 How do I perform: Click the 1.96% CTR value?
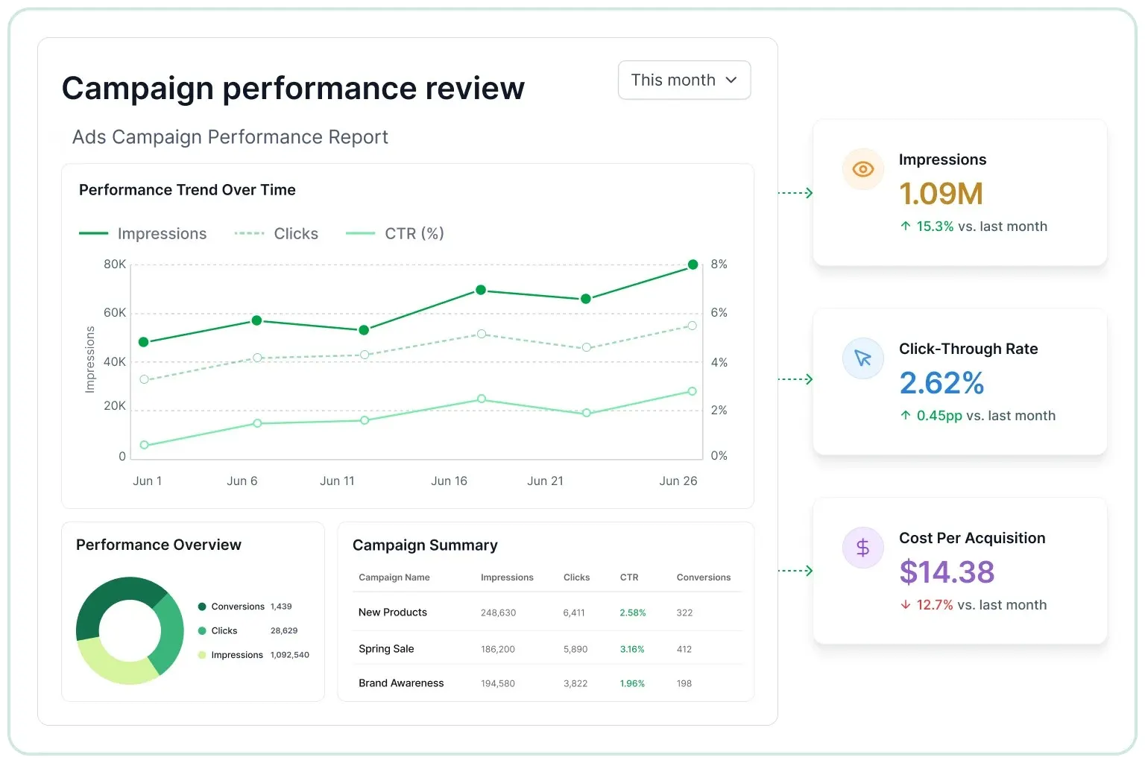(632, 683)
